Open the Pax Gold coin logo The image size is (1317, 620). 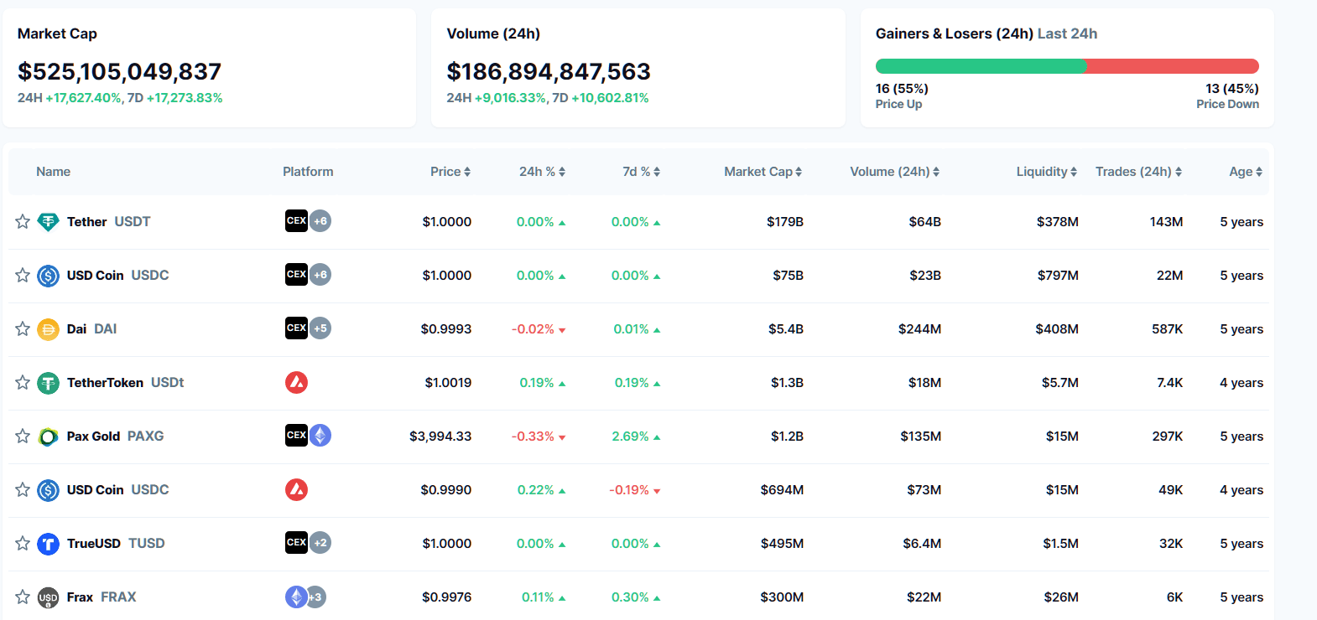click(49, 436)
